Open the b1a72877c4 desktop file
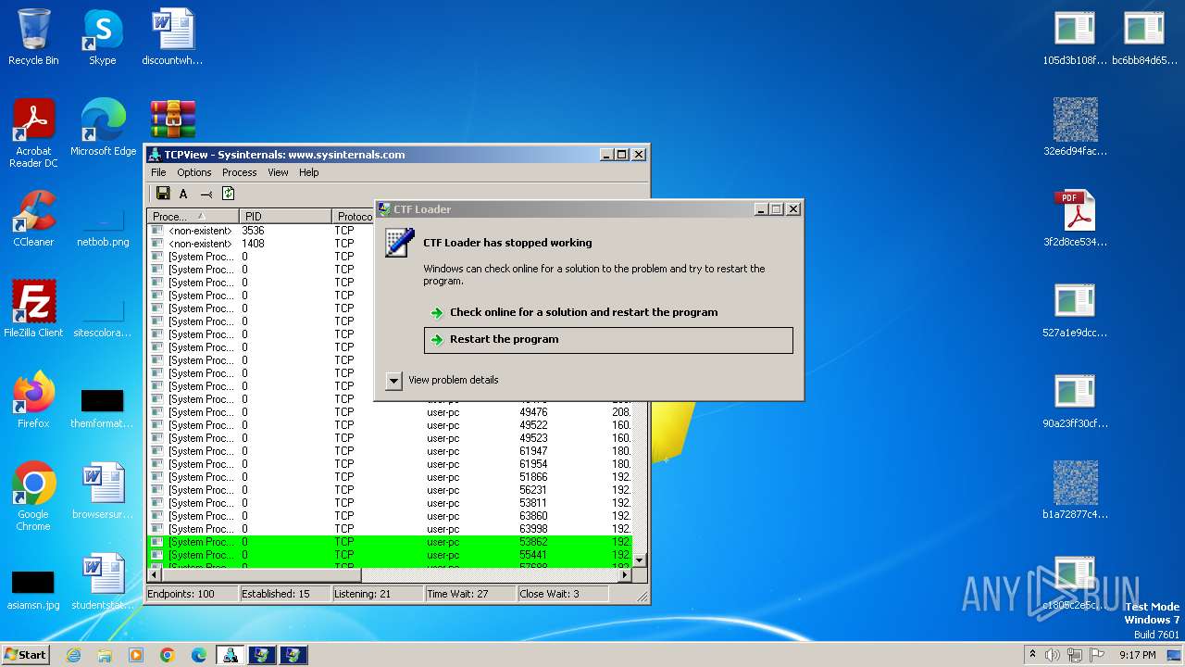The width and height of the screenshot is (1185, 667). tap(1075, 490)
